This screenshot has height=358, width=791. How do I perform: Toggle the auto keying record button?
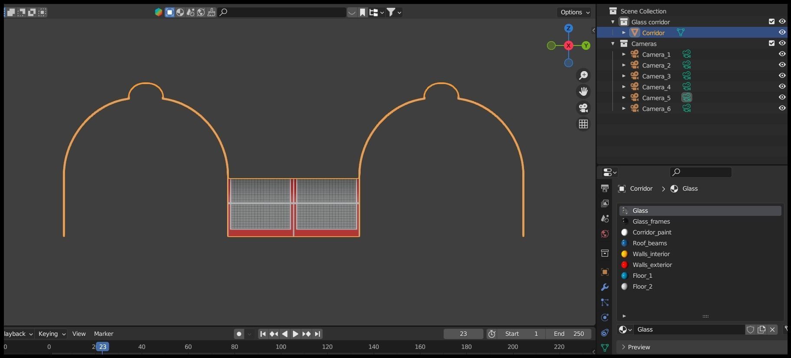[x=239, y=334]
